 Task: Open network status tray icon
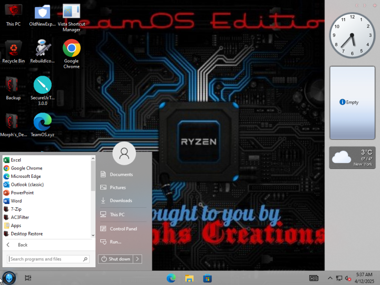(x=339, y=278)
